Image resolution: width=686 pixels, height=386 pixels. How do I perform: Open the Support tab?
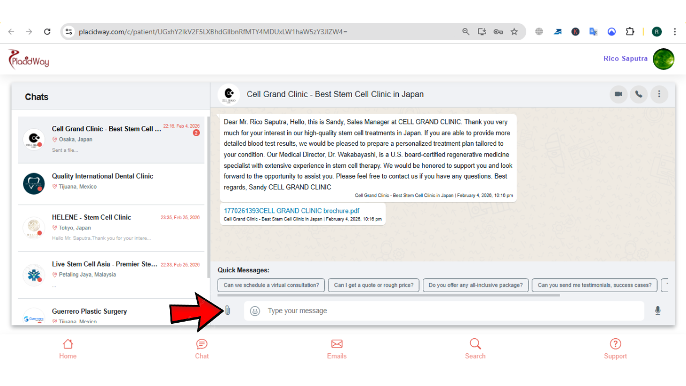pos(615,348)
